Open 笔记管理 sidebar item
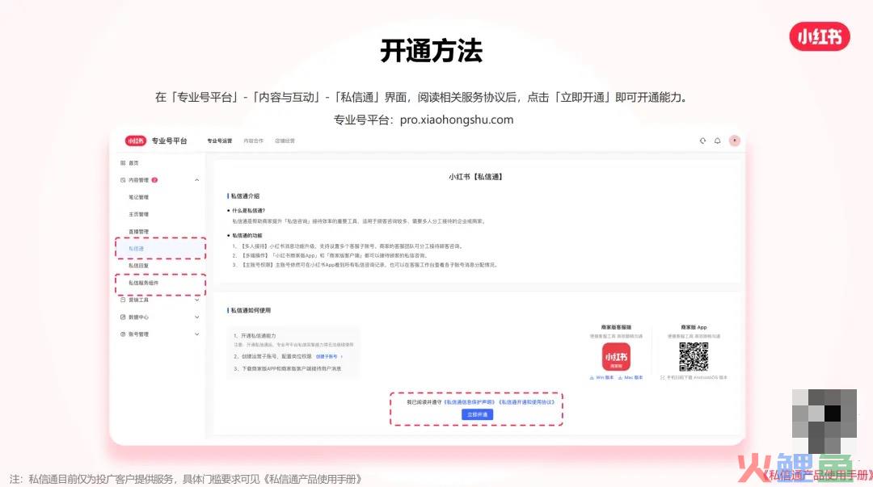The width and height of the screenshot is (873, 487). (x=139, y=197)
